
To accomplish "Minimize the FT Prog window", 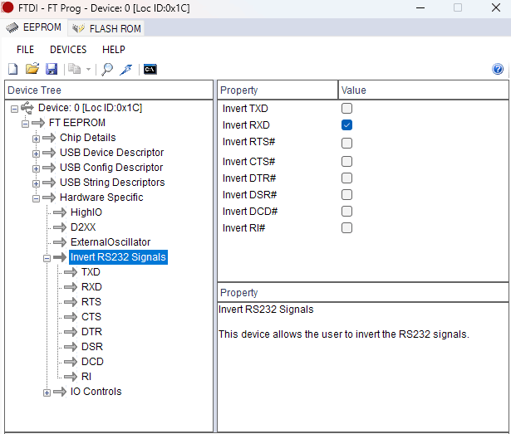I will (x=420, y=7).
